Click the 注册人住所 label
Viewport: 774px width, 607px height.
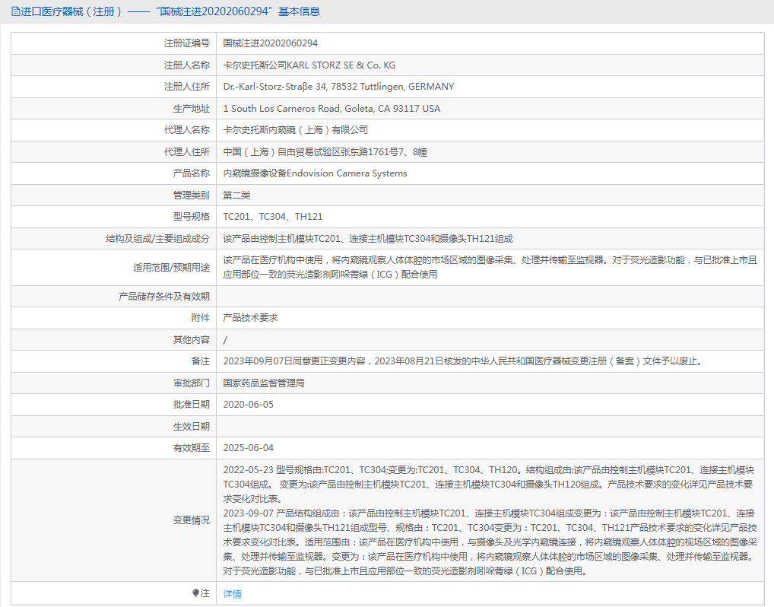pyautogui.click(x=186, y=87)
